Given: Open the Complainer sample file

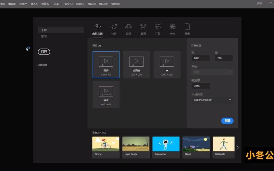Looking at the screenshot, I should click(166, 147).
